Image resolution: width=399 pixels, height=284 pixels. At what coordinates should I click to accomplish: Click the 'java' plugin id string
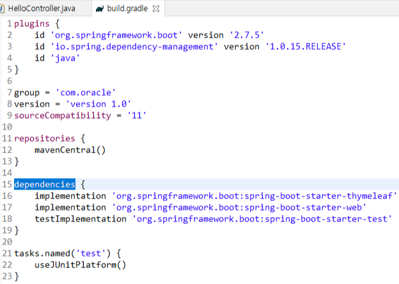click(x=65, y=58)
